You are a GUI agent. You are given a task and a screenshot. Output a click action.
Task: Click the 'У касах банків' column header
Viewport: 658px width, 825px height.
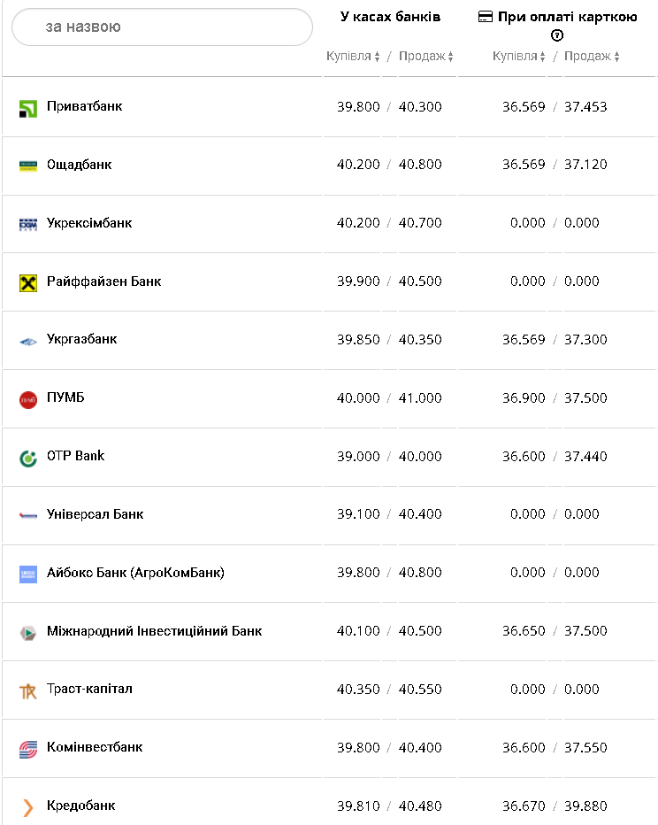tap(390, 17)
